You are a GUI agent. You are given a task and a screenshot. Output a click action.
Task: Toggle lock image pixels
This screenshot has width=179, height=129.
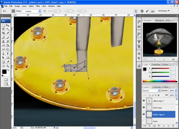(x=153, y=95)
